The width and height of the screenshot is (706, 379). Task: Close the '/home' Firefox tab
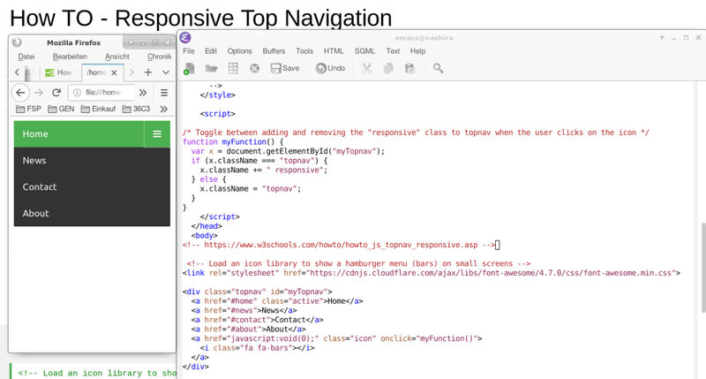(x=114, y=72)
